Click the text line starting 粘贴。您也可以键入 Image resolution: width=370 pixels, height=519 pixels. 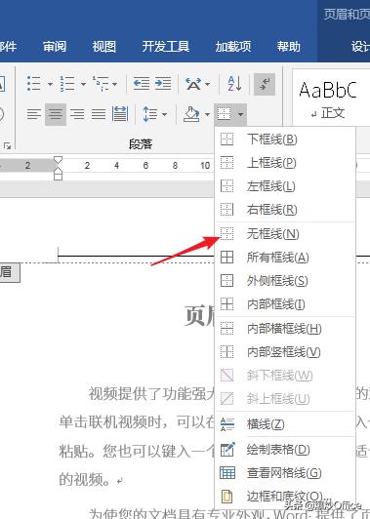coord(137,451)
